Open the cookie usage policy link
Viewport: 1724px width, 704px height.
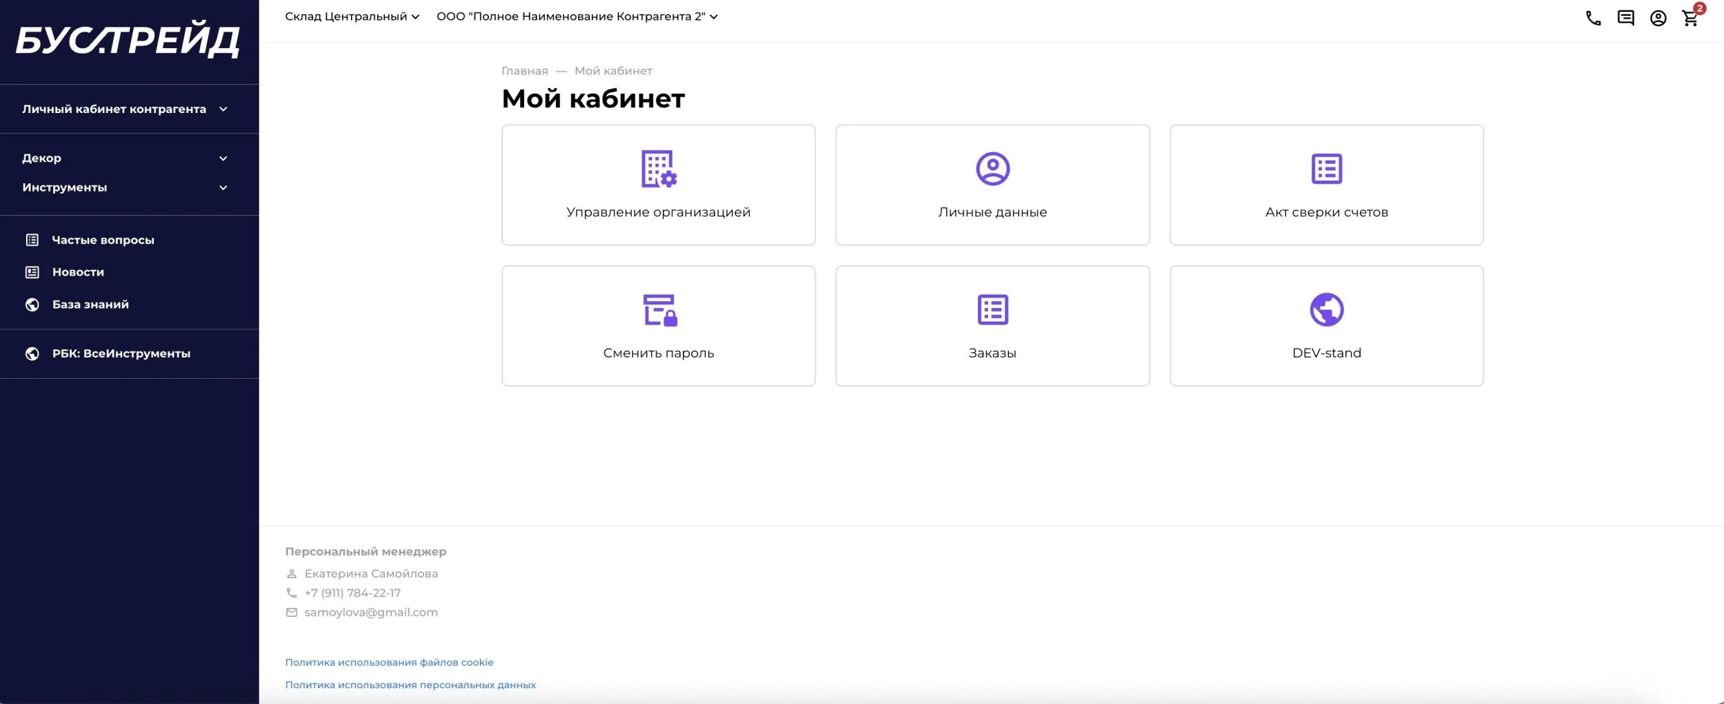tap(389, 662)
